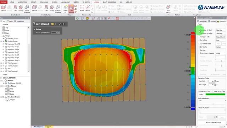Open Solid Primitive tool
Screen dimensions: 227x128
(x=27, y=9)
